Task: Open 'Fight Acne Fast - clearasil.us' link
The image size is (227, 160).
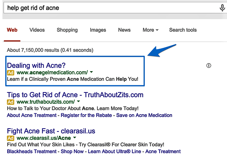Action: (51, 131)
